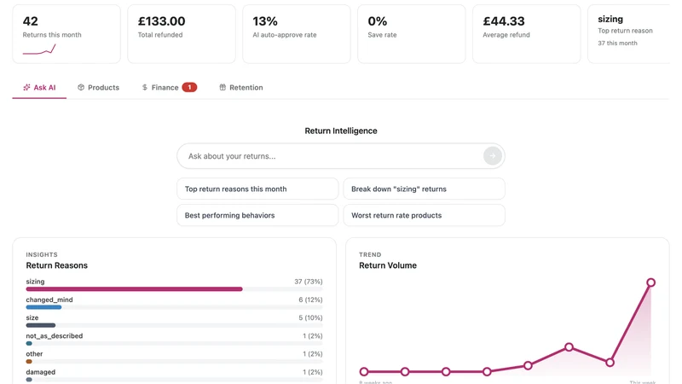Image resolution: width=682 pixels, height=384 pixels.
Task: Click the not_as_described reason label
Action: pos(55,335)
